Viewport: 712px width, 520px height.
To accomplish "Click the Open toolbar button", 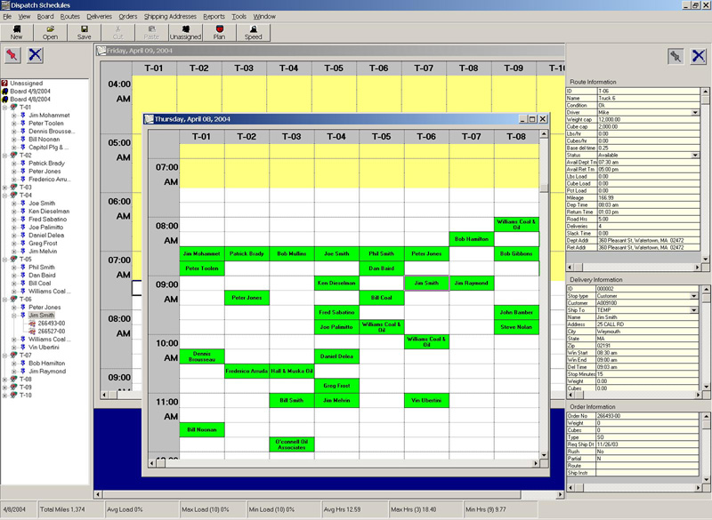I will (x=51, y=33).
